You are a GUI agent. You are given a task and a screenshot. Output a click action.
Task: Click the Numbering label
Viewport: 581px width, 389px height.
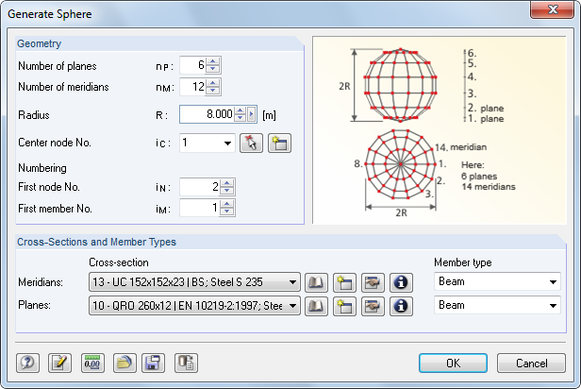click(x=42, y=168)
